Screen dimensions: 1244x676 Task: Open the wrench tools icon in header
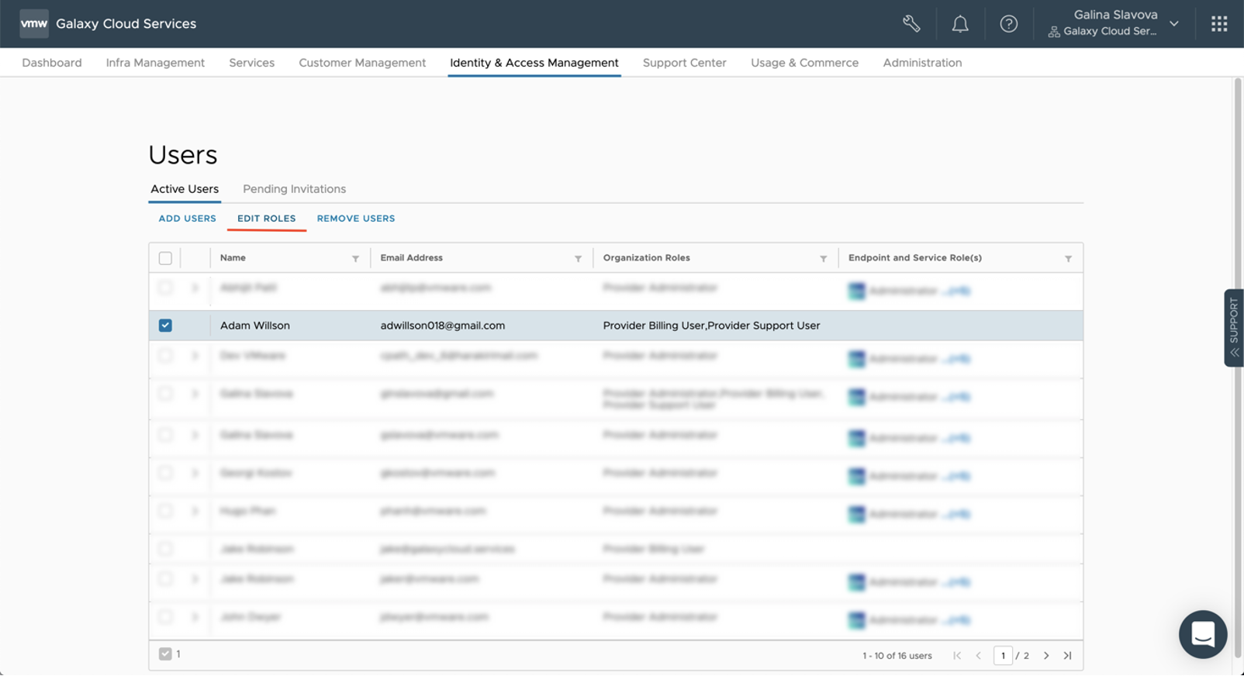tap(911, 24)
